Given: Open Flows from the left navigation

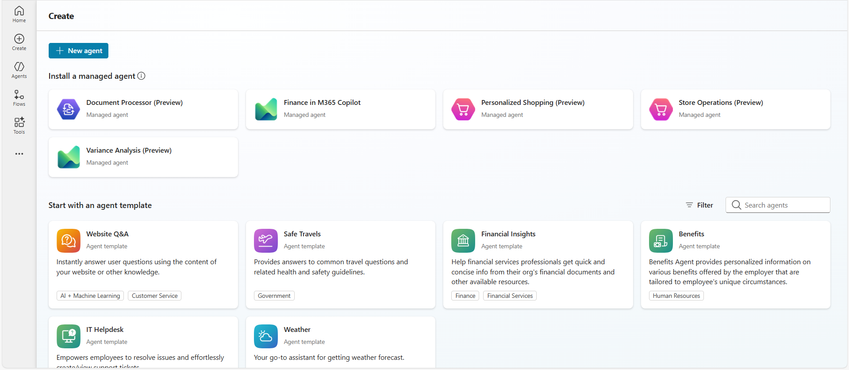Looking at the screenshot, I should tap(19, 98).
